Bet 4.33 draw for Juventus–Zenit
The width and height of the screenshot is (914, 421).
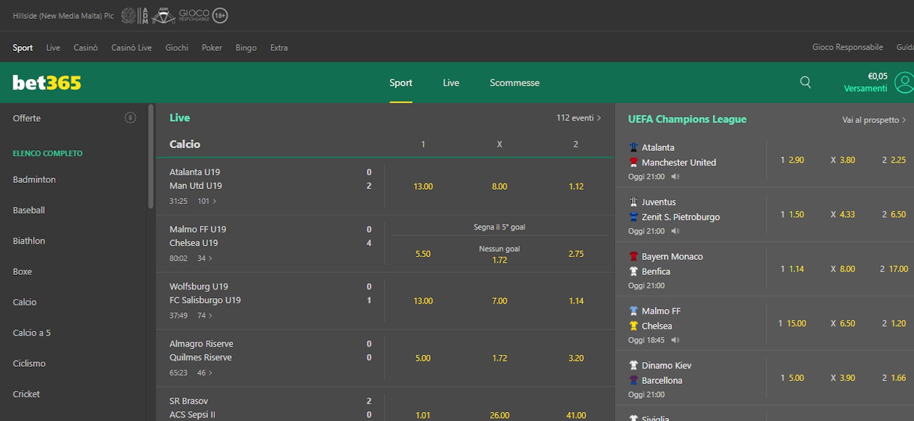coord(843,214)
